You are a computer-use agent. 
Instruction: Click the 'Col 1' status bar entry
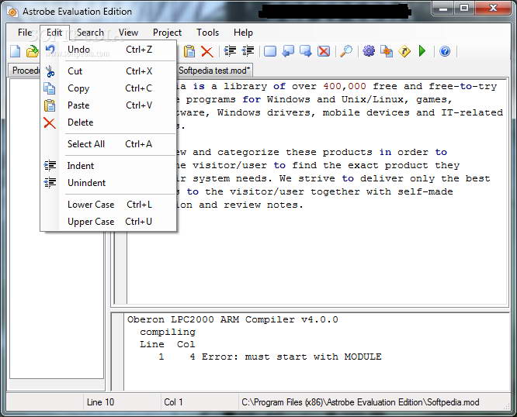(173, 402)
